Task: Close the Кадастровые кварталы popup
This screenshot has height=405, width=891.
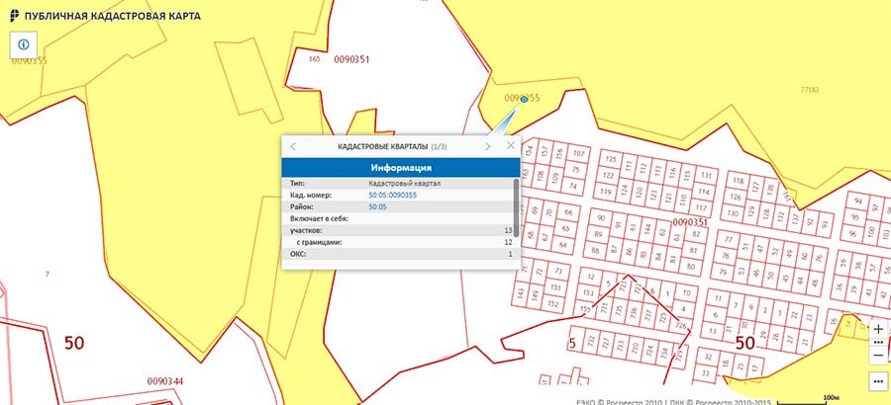Action: coord(511,145)
